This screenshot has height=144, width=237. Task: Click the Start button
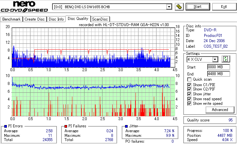click(198, 7)
